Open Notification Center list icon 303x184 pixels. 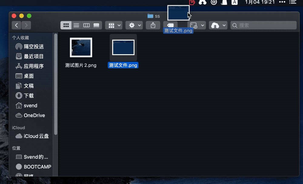(293, 2)
